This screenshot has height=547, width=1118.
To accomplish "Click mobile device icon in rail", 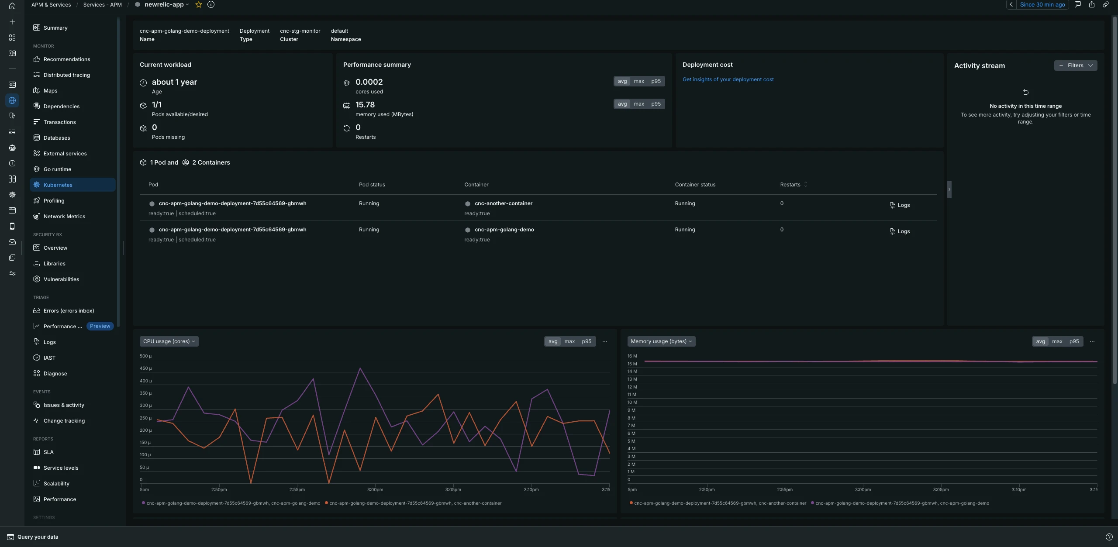I will pyautogui.click(x=12, y=226).
